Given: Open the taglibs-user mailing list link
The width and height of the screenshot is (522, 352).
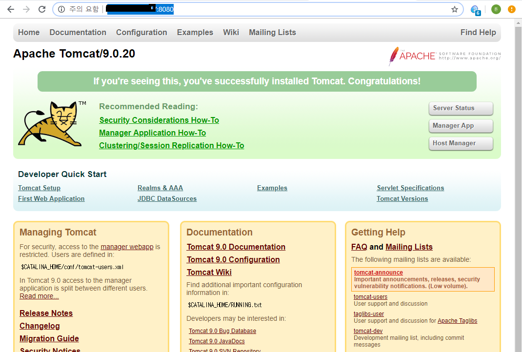Looking at the screenshot, I should pyautogui.click(x=368, y=314).
